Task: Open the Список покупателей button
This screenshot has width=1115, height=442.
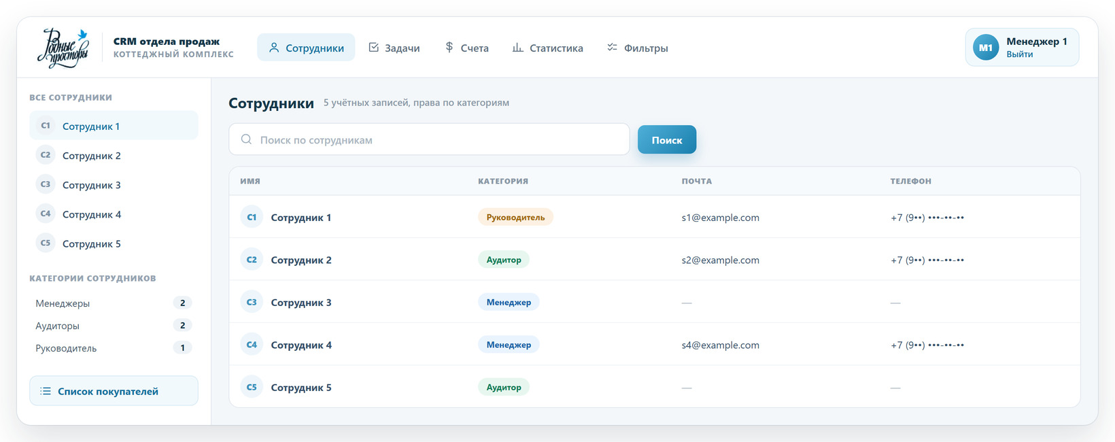Action: pyautogui.click(x=114, y=391)
